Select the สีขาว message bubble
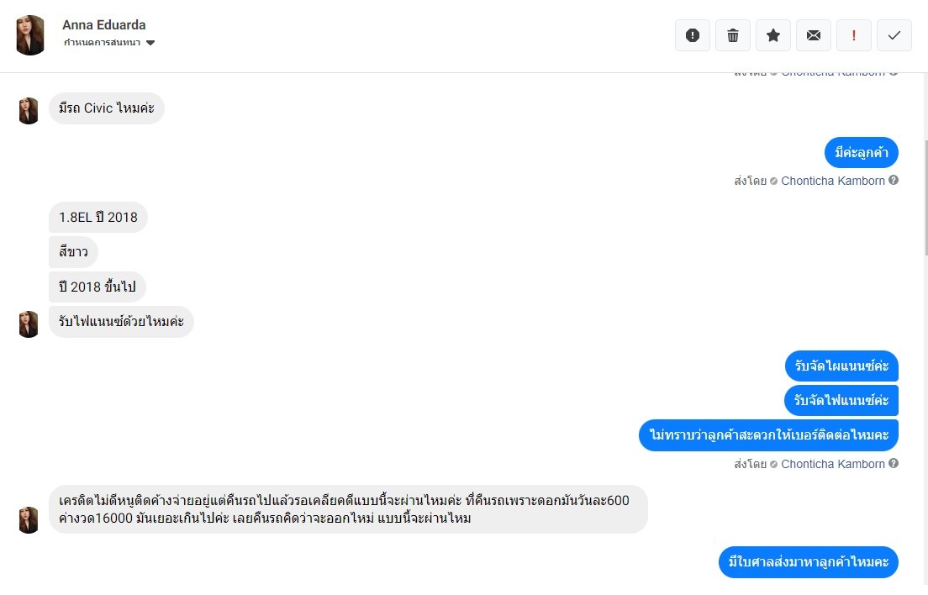This screenshot has width=928, height=595. (x=73, y=252)
